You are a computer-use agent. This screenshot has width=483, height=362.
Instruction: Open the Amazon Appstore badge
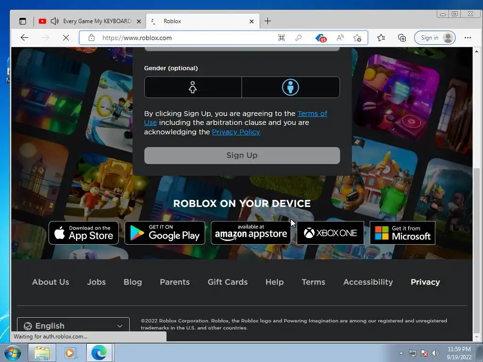(x=251, y=233)
